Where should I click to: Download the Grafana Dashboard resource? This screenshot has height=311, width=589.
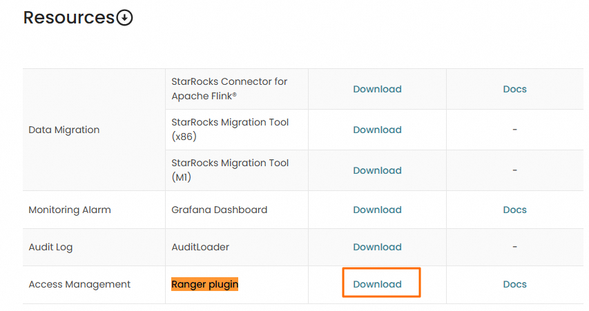coord(377,210)
